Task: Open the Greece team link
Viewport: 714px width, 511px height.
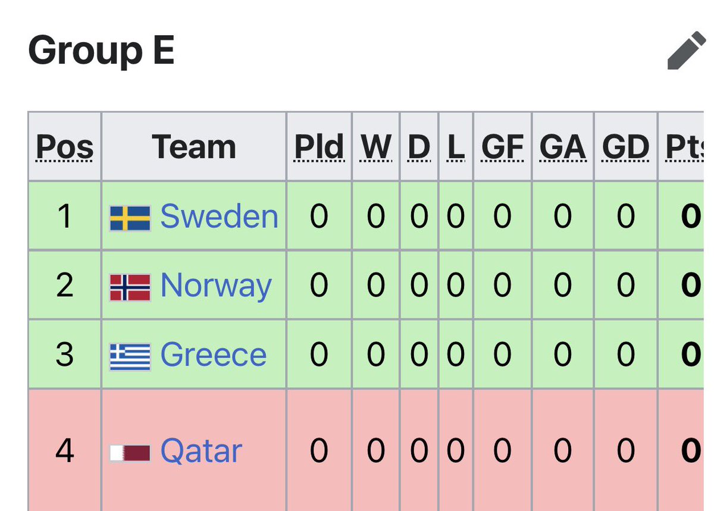Action: click(x=213, y=355)
